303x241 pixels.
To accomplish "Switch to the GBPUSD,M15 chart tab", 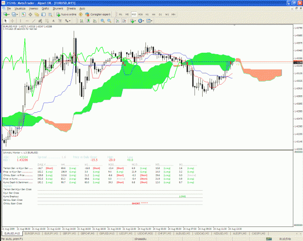I will pos(107,233).
